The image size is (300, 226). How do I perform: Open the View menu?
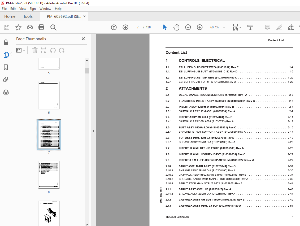(23, 8)
